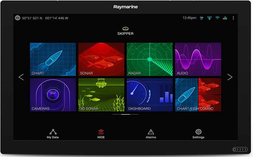Open Settings from the bottom bar
This screenshot has width=253, height=157.
[198, 134]
